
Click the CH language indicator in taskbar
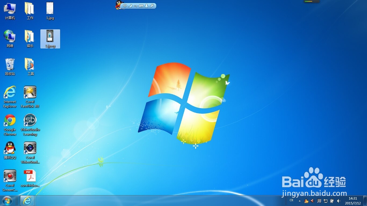[291, 201]
